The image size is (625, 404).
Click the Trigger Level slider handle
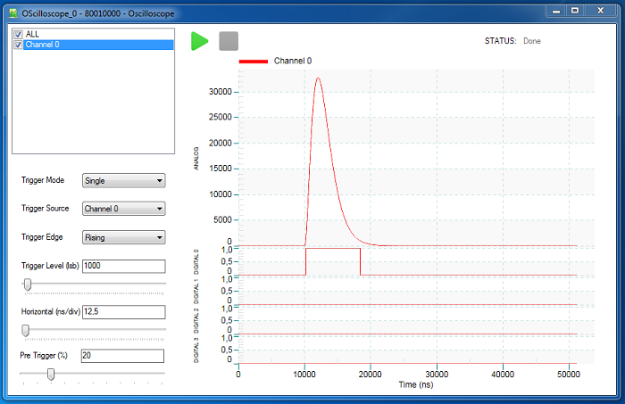28,284
